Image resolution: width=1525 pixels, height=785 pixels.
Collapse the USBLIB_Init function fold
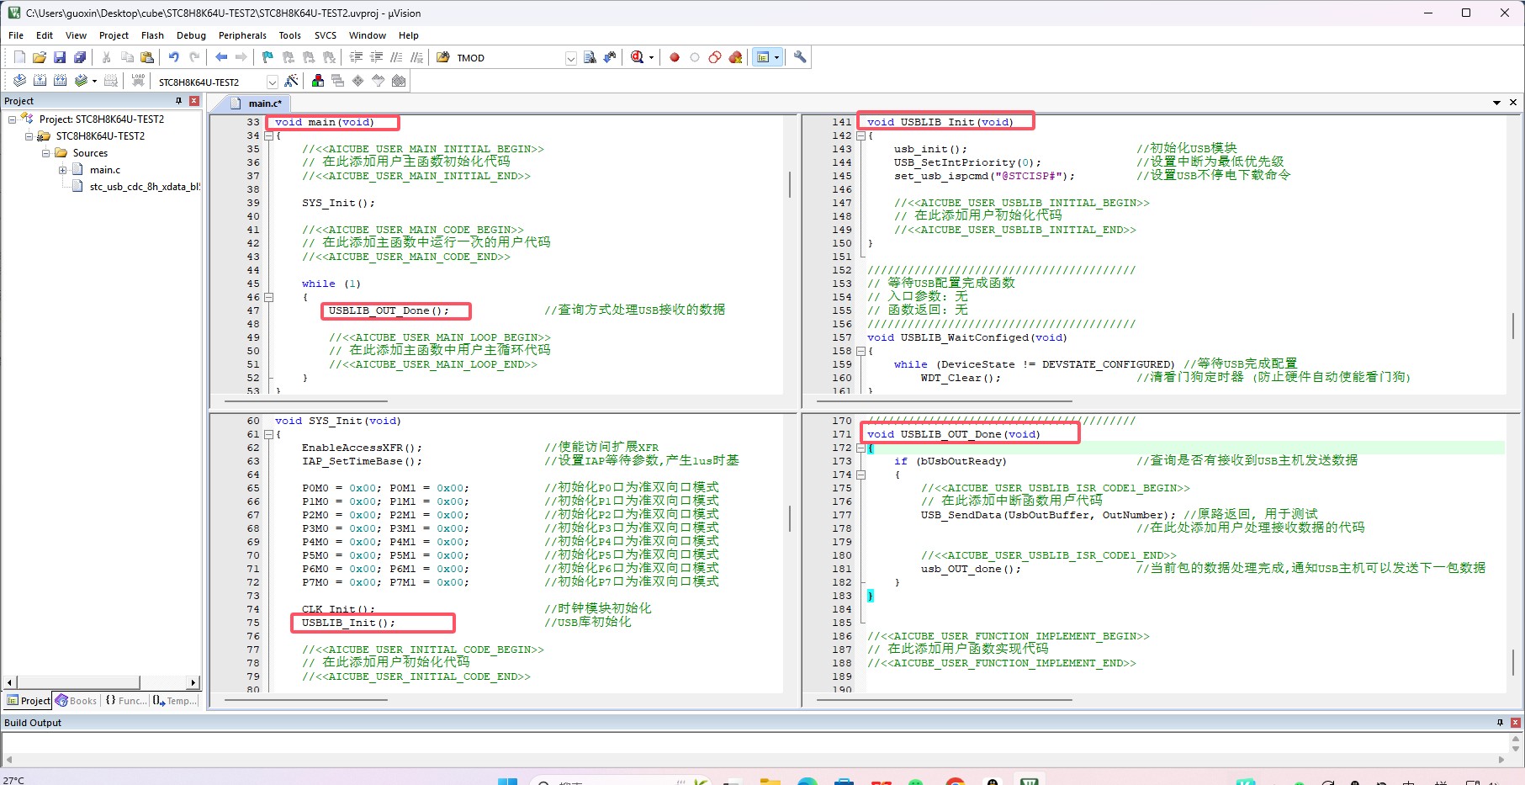point(860,135)
